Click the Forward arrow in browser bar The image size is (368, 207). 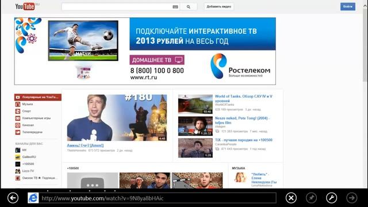351,198
